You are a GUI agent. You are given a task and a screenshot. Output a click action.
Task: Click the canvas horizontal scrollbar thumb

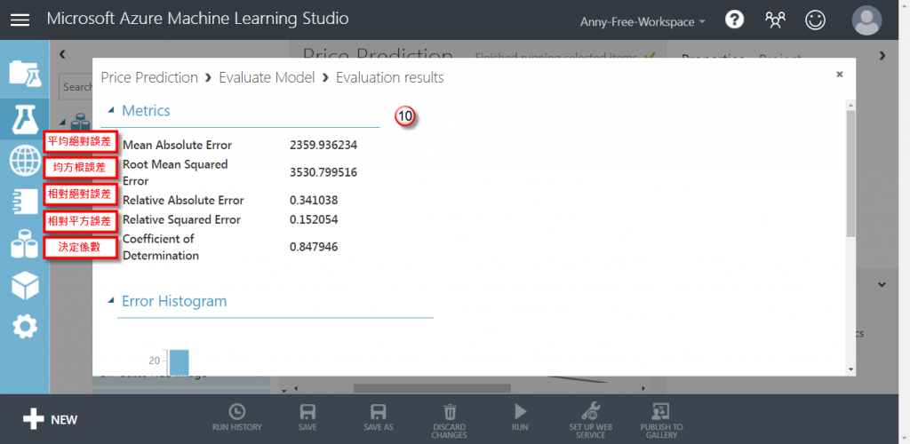click(x=432, y=388)
